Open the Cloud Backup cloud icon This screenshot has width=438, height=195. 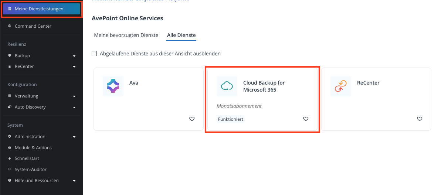coord(227,86)
